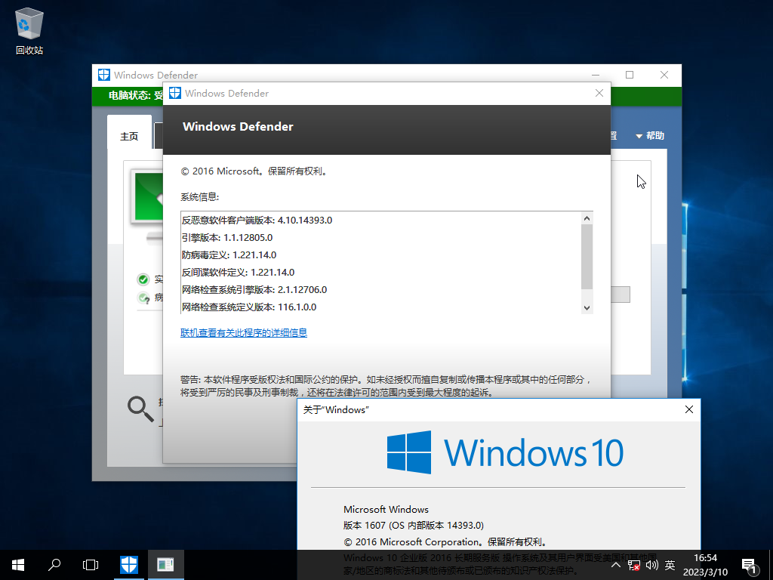Close the main Windows Defender window

click(x=664, y=75)
